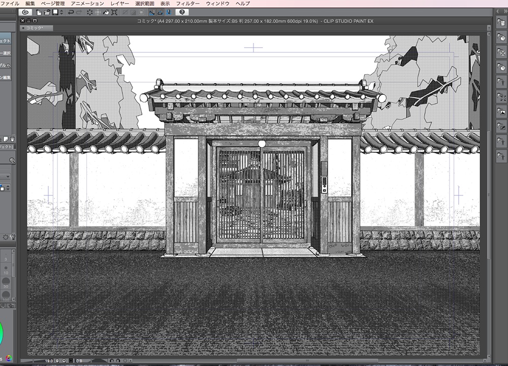
Task: Expand the collapsed object palette tab on far left
Action: tap(4, 41)
